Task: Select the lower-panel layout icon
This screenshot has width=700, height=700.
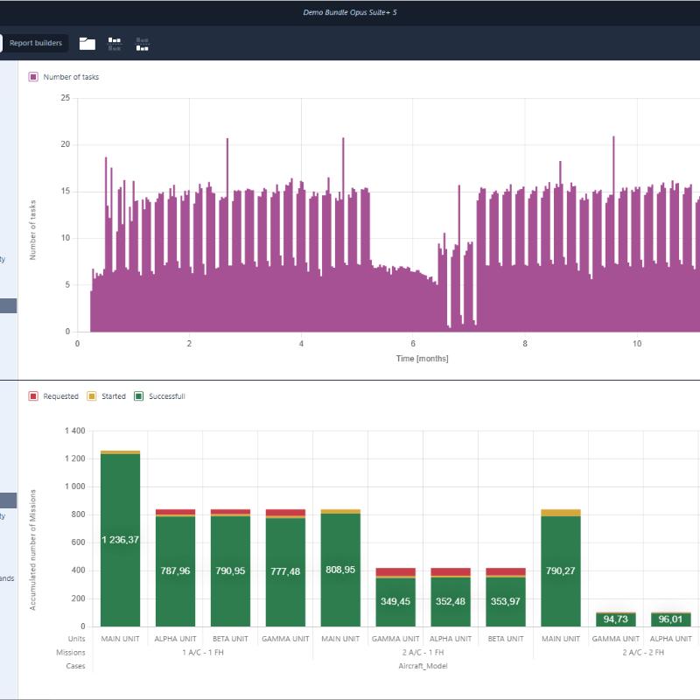Action: point(143,43)
